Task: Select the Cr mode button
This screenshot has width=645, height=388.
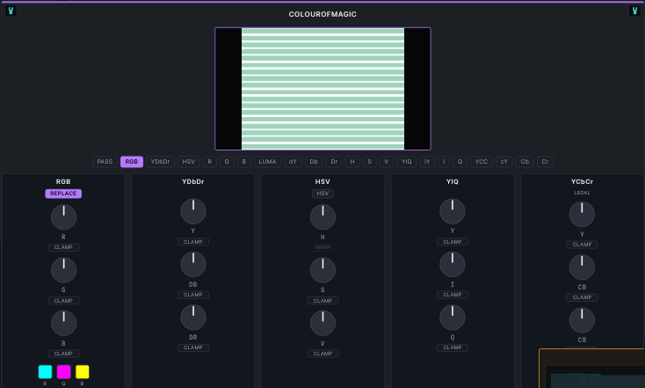Action: point(545,162)
